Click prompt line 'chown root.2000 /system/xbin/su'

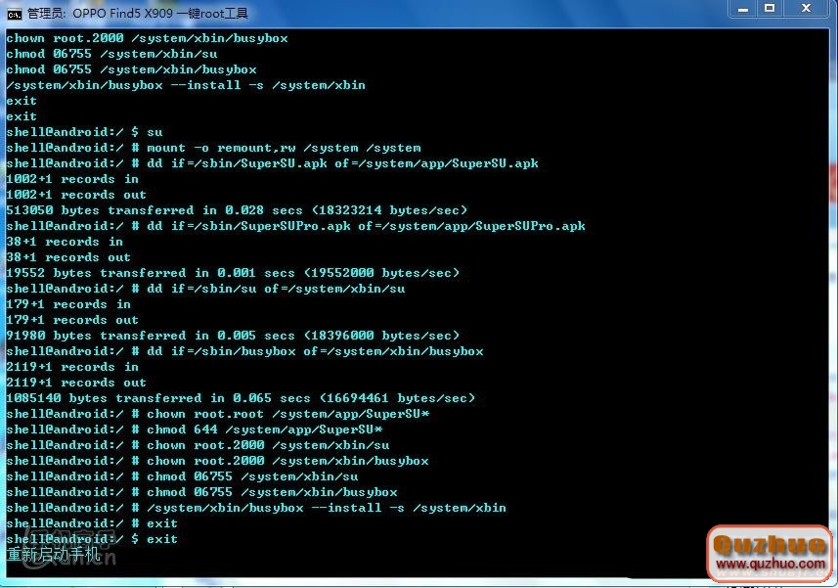(x=198, y=445)
